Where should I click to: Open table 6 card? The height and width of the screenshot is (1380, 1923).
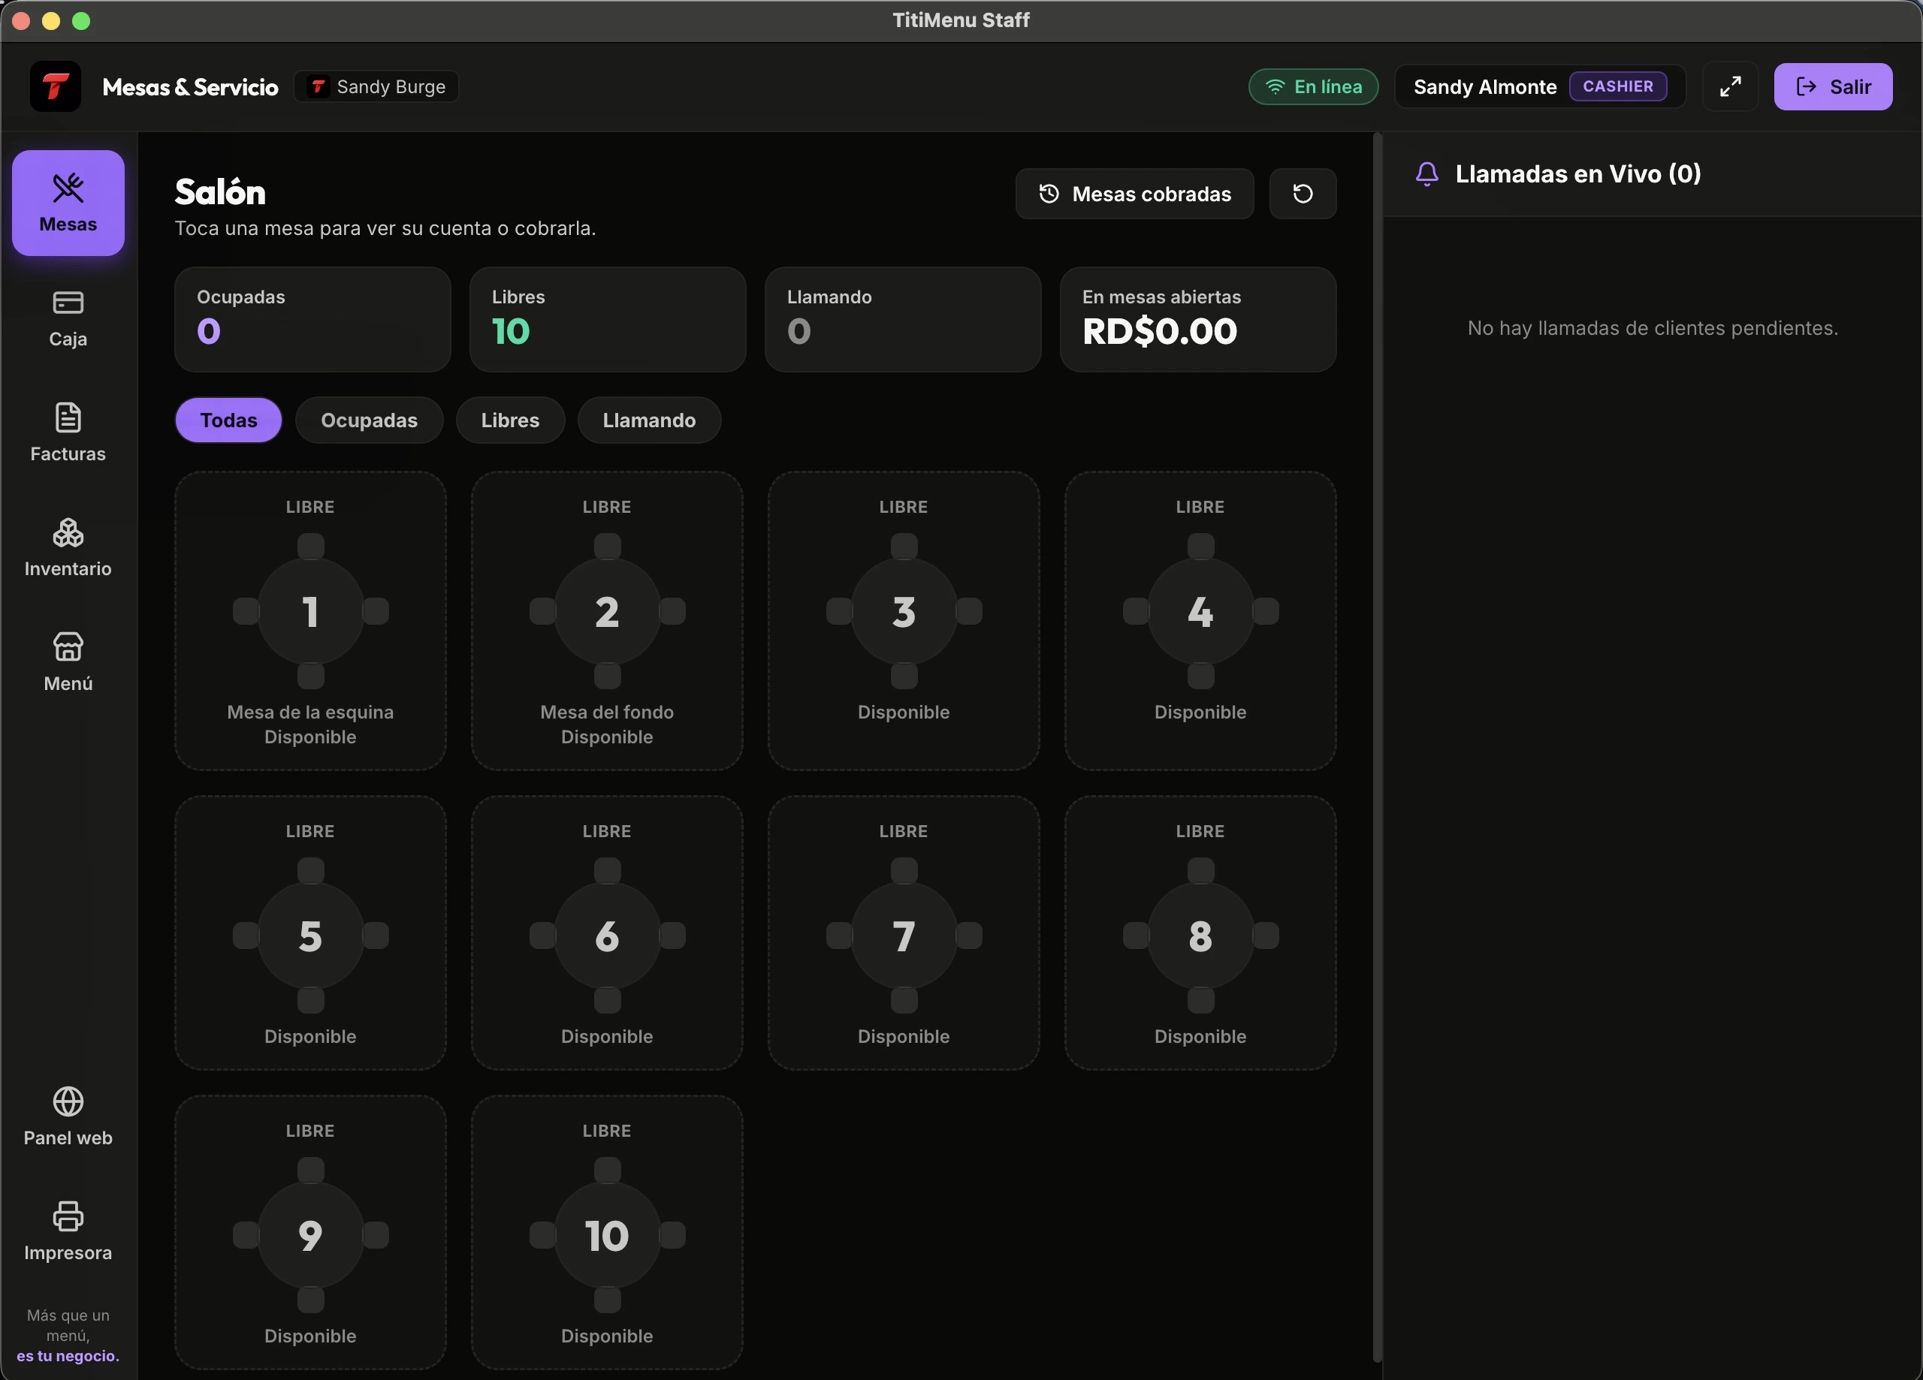point(607,933)
